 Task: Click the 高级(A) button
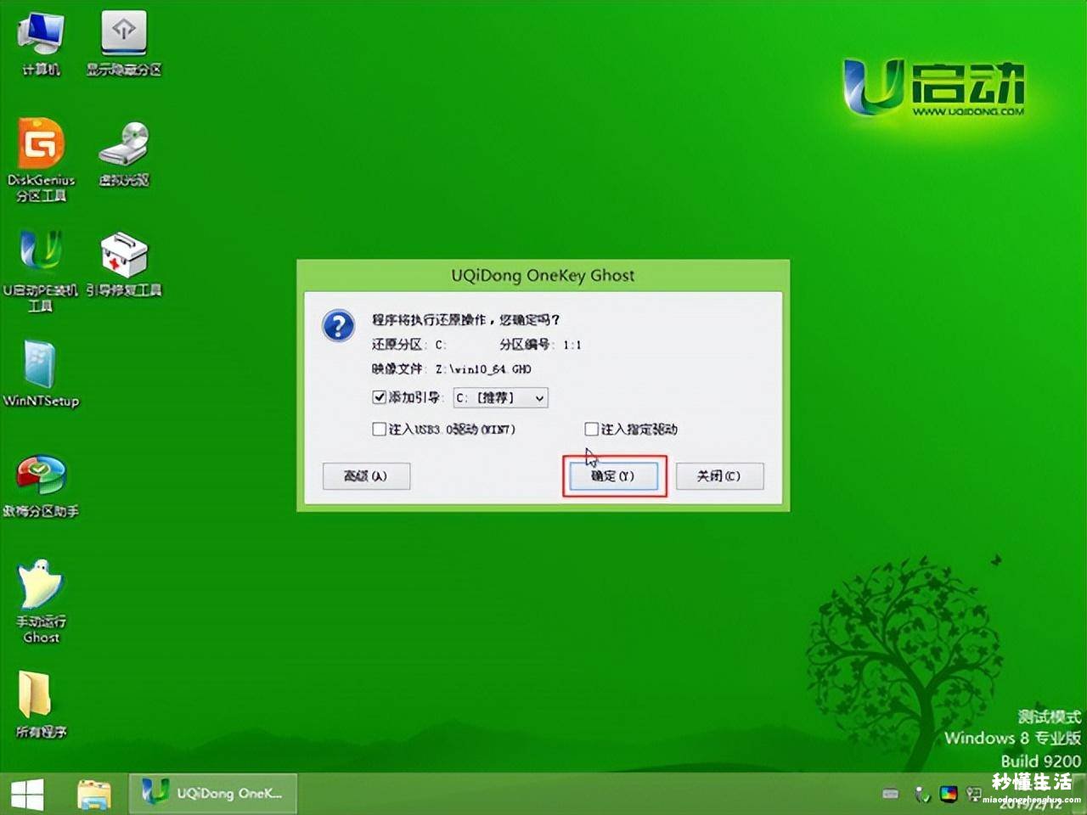pos(366,476)
